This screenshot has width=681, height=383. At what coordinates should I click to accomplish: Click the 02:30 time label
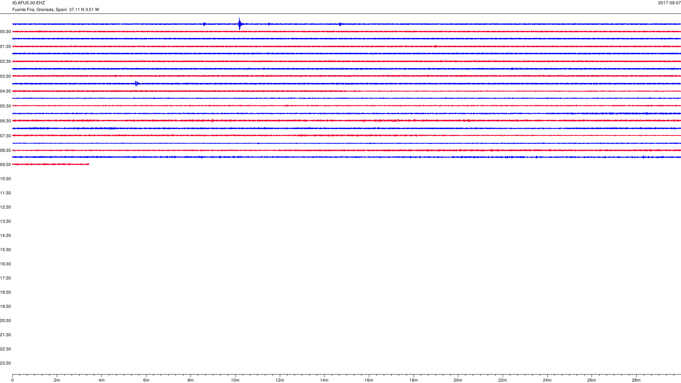pos(5,61)
